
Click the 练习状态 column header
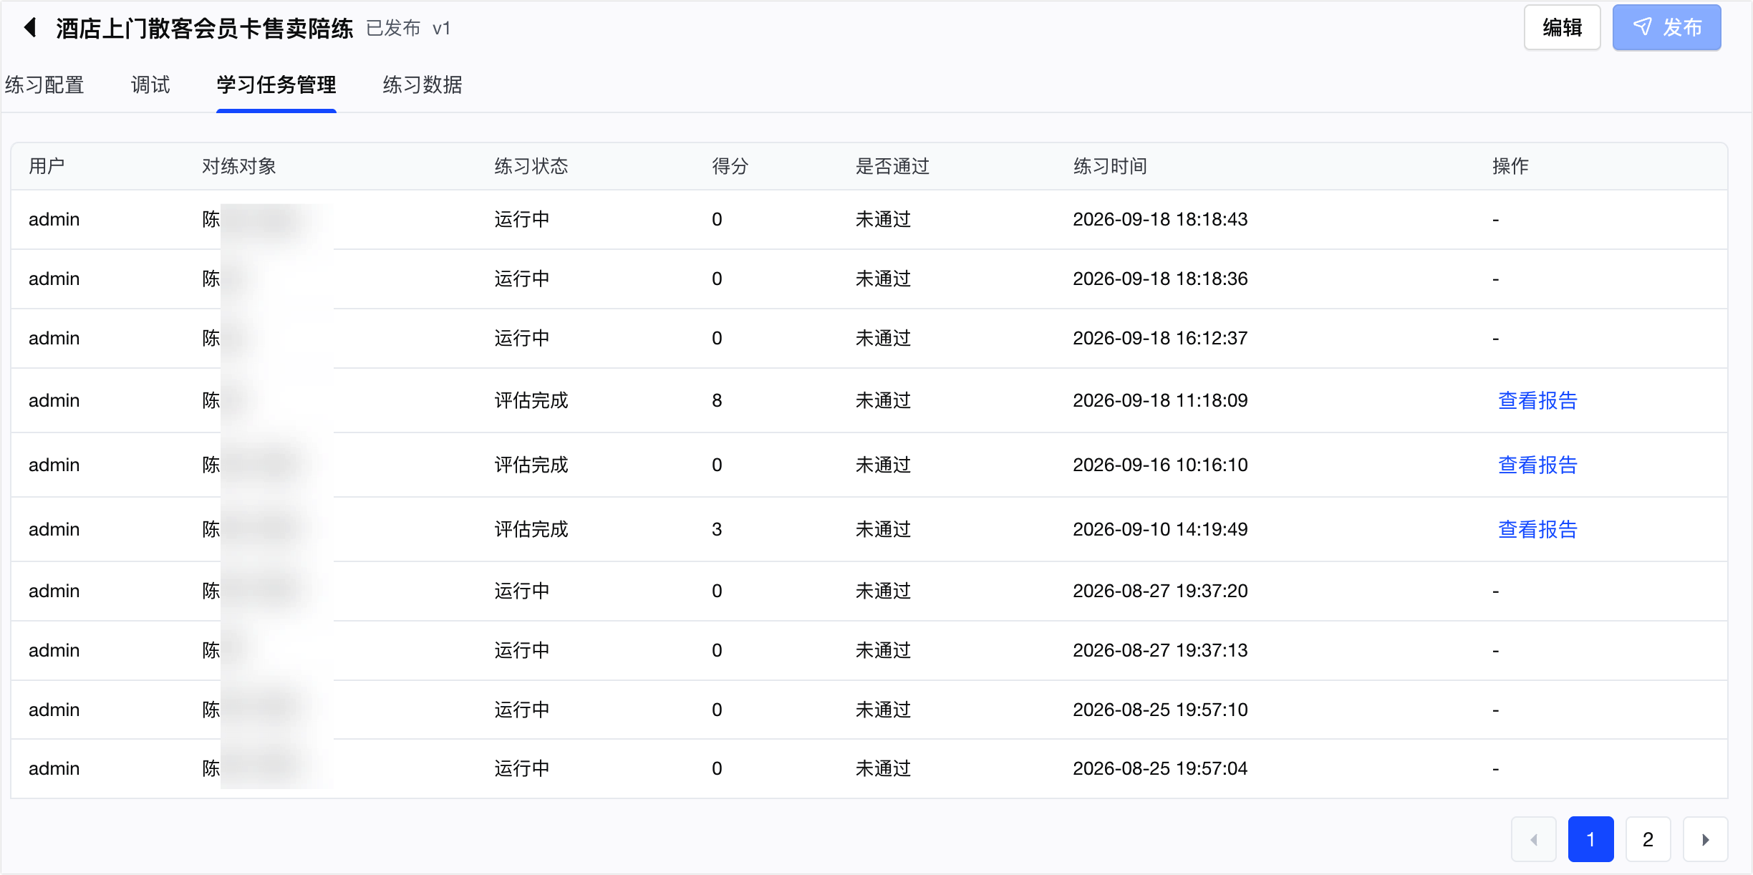point(531,166)
